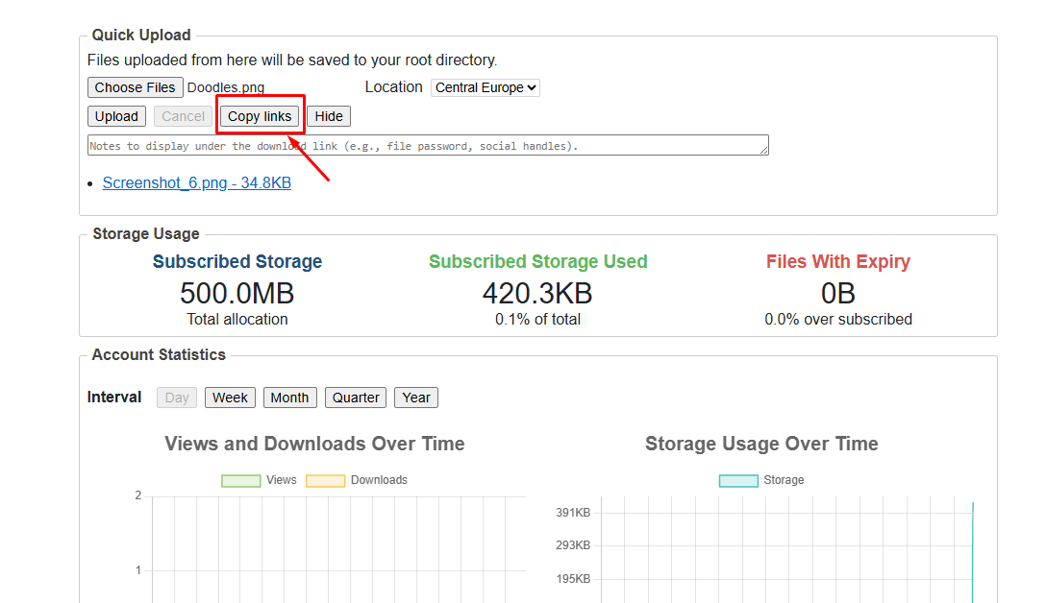Viewport: 1046px width, 603px height.
Task: Click the Choose Files button
Action: click(135, 87)
